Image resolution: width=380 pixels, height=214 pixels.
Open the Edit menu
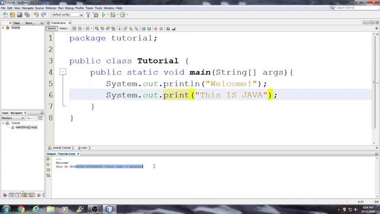point(9,8)
